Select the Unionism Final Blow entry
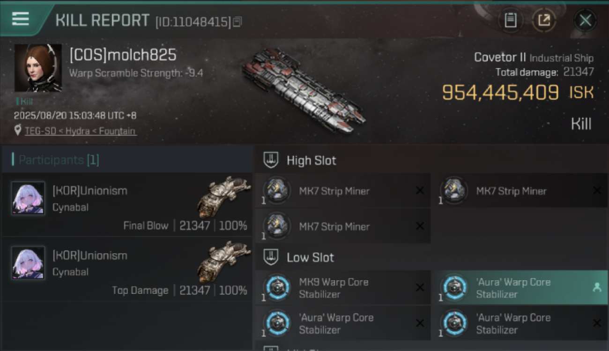609x351 pixels. (127, 205)
